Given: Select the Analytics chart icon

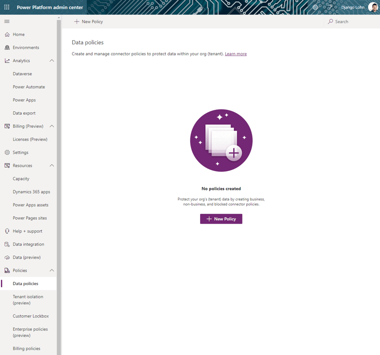Looking at the screenshot, I should click(7, 60).
